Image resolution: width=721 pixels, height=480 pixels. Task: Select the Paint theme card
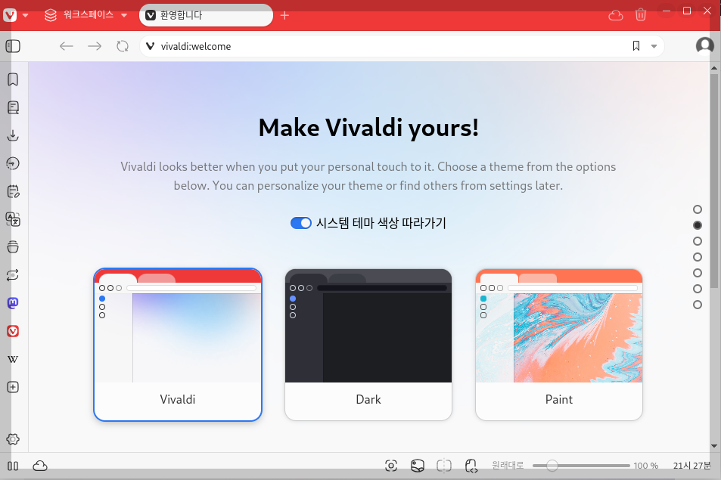click(x=558, y=345)
